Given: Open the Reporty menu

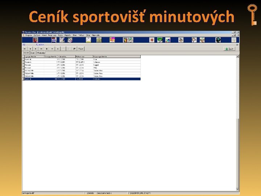Looking at the screenshot, I should (68, 35).
